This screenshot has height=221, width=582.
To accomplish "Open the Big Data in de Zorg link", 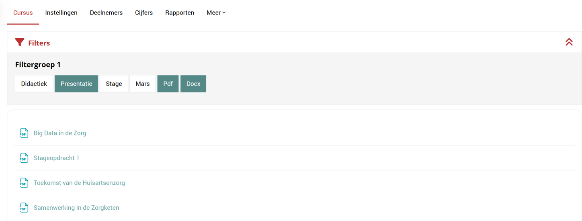I will pyautogui.click(x=60, y=133).
